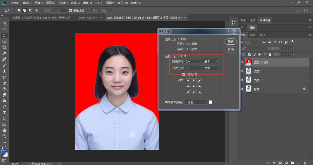Screen dimensions: 313x165
Task: Select the Eyedropper tool
Action: tap(4, 53)
